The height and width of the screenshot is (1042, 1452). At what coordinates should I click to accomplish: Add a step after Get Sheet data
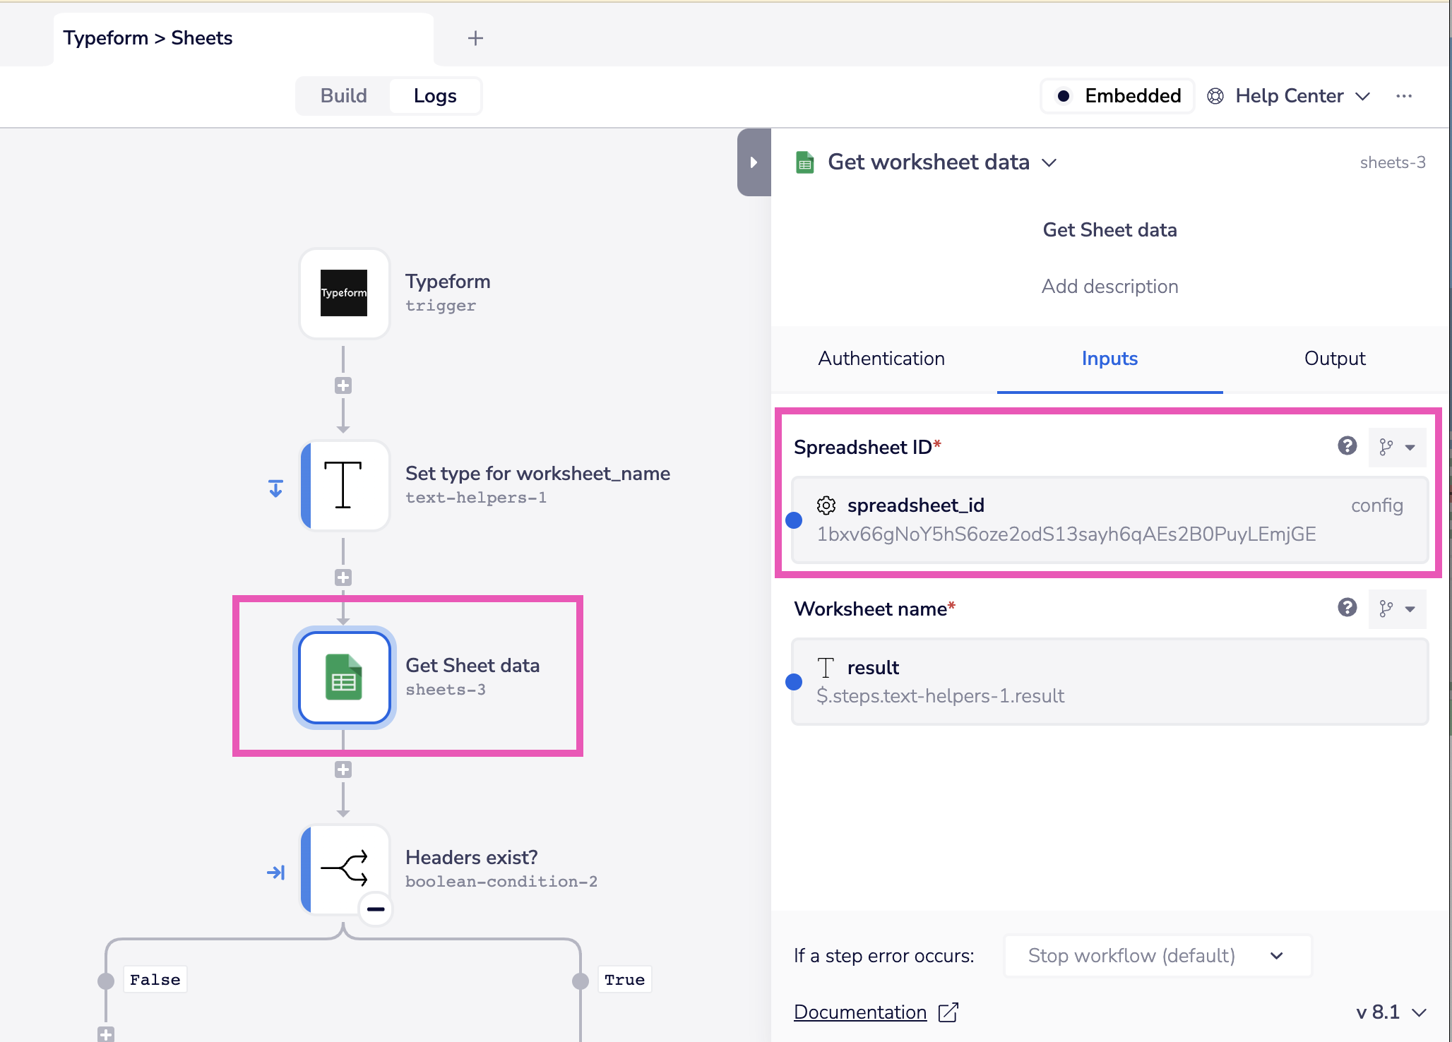click(343, 769)
